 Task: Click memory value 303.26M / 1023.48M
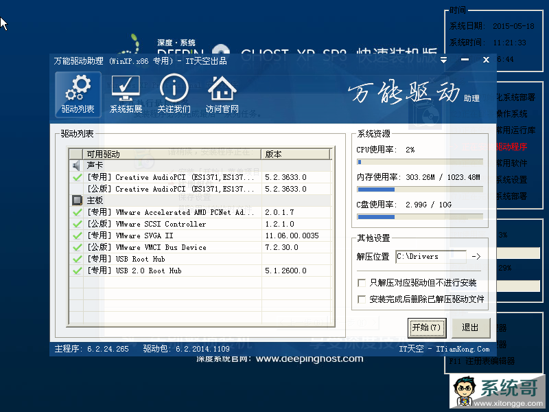click(443, 177)
